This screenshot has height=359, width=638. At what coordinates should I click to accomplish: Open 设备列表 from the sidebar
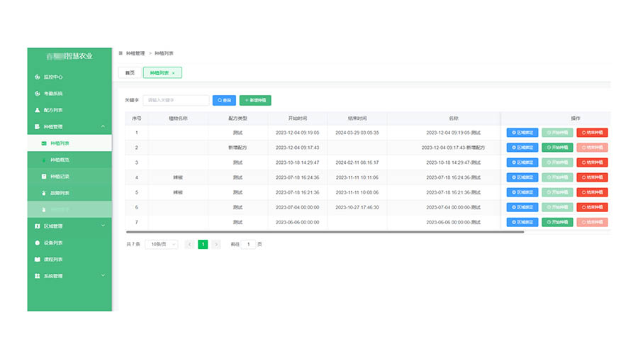pyautogui.click(x=53, y=243)
